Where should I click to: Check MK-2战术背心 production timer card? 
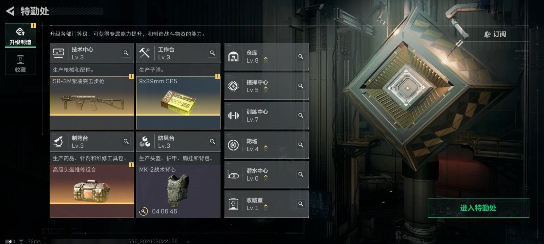pyautogui.click(x=178, y=191)
